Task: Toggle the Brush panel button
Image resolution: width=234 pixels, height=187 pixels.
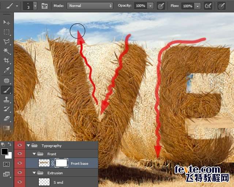Action: (x=45, y=6)
